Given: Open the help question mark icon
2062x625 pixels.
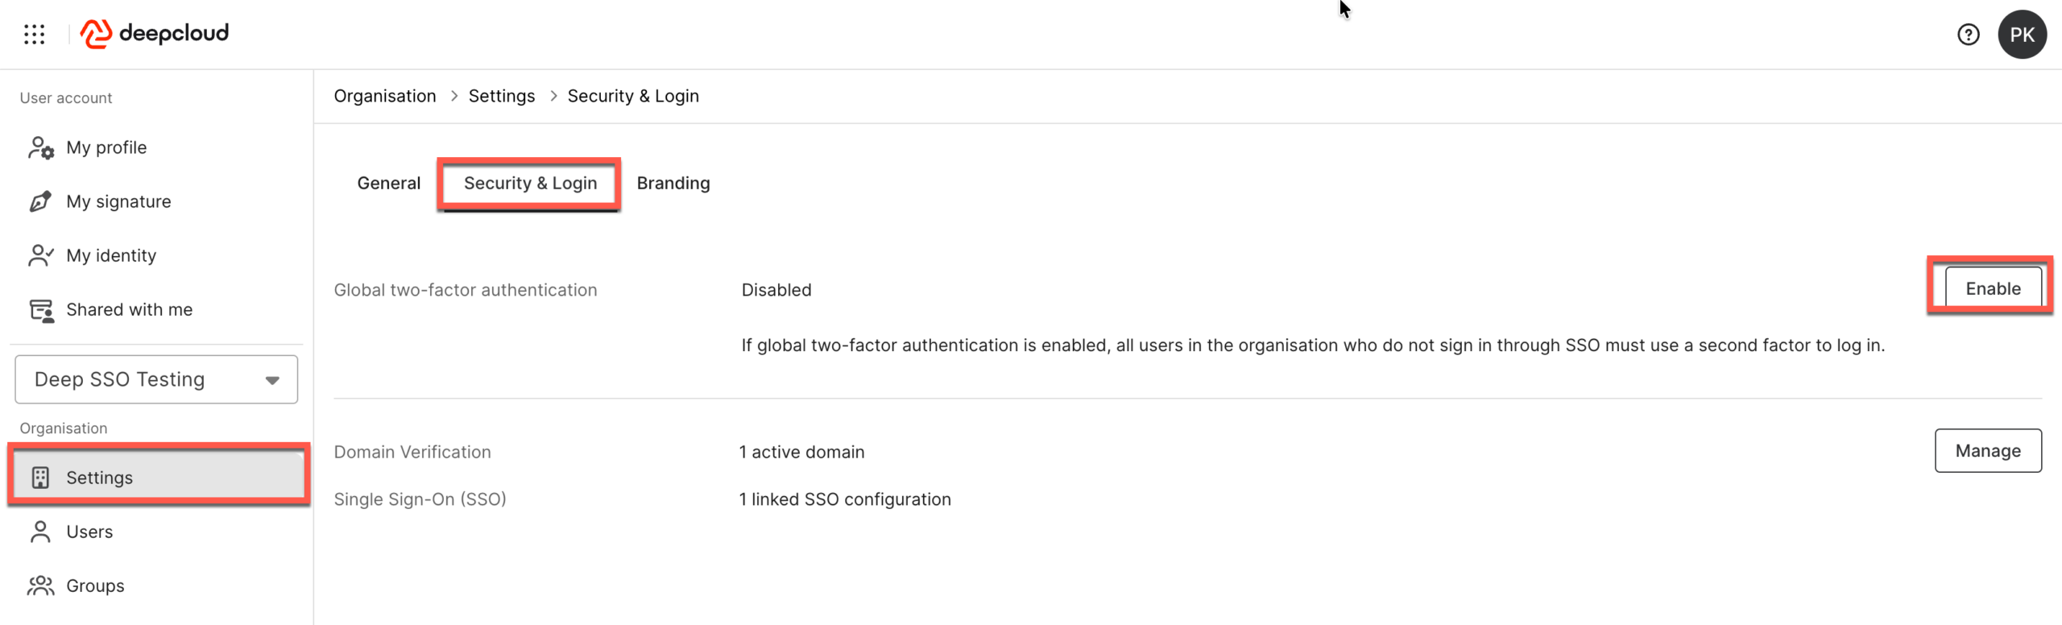Looking at the screenshot, I should (1968, 35).
